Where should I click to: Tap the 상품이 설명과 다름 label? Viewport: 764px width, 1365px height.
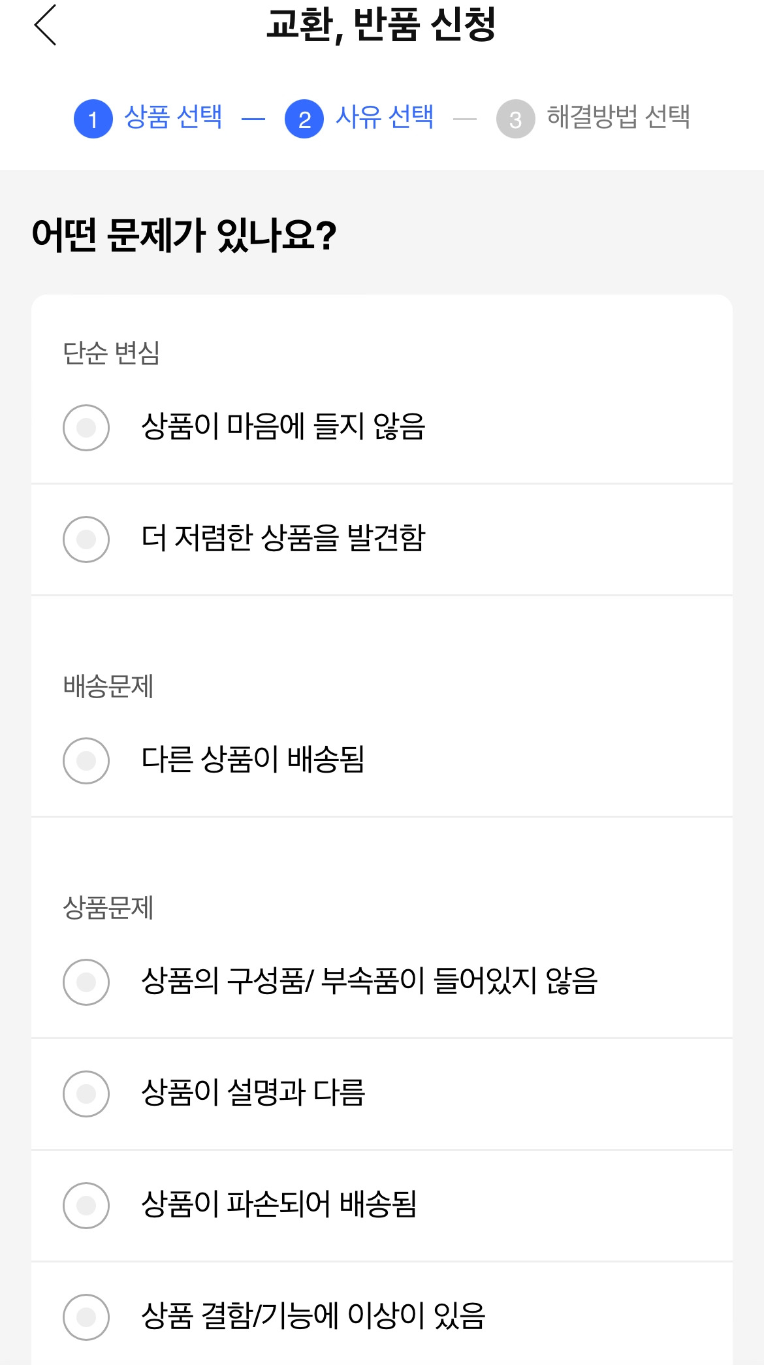click(253, 1093)
